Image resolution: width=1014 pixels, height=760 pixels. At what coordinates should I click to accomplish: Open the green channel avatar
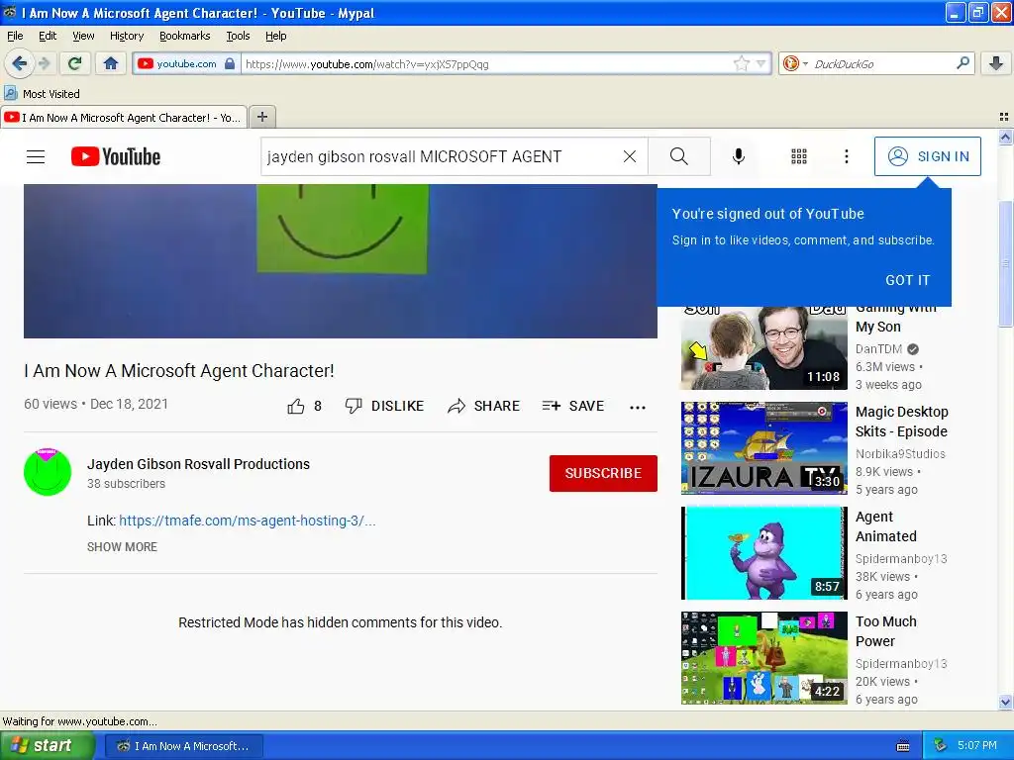[48, 472]
